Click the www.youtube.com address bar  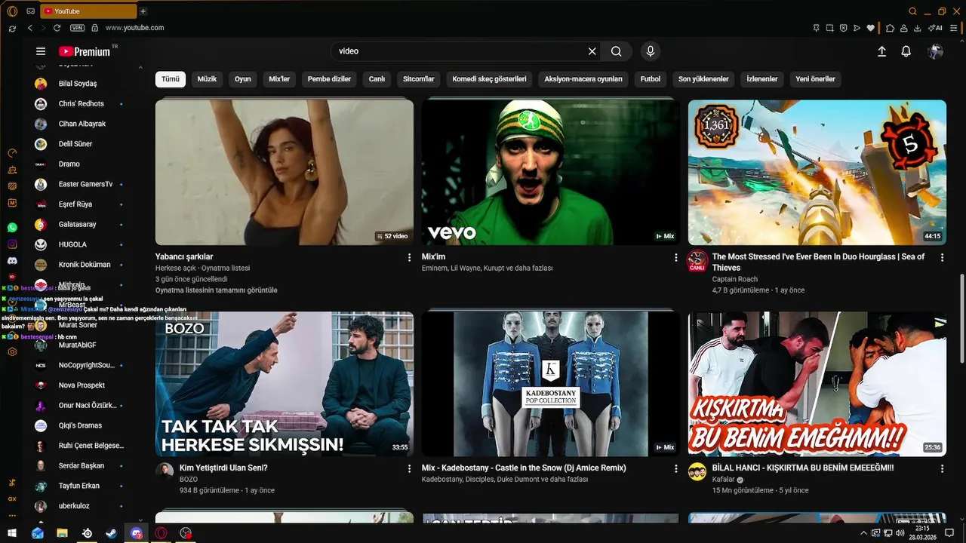click(x=134, y=28)
